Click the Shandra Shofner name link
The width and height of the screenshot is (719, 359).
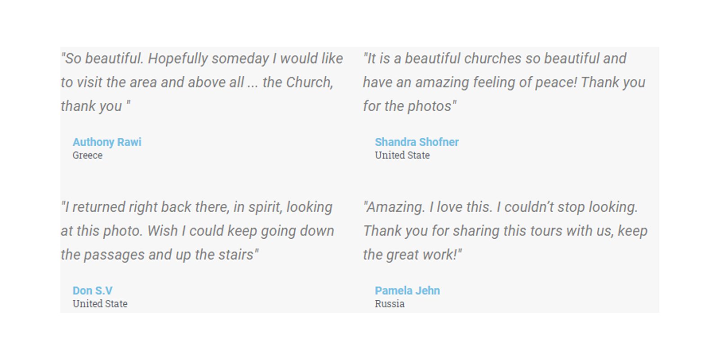coord(417,142)
